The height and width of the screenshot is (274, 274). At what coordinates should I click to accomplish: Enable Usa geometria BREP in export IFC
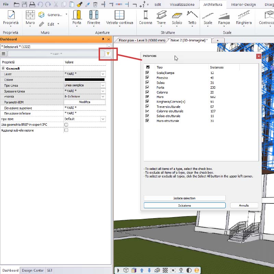[66, 125]
